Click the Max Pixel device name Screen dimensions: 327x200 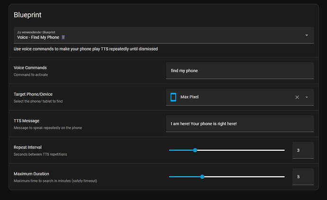click(190, 97)
